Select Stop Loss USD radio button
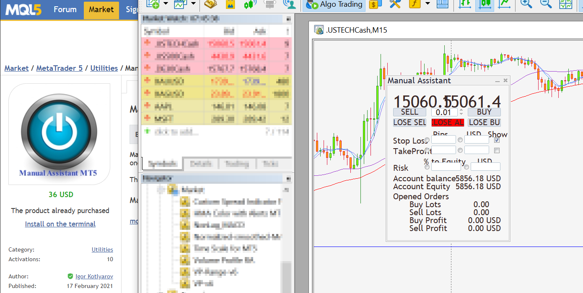The image size is (583, 293). (460, 140)
